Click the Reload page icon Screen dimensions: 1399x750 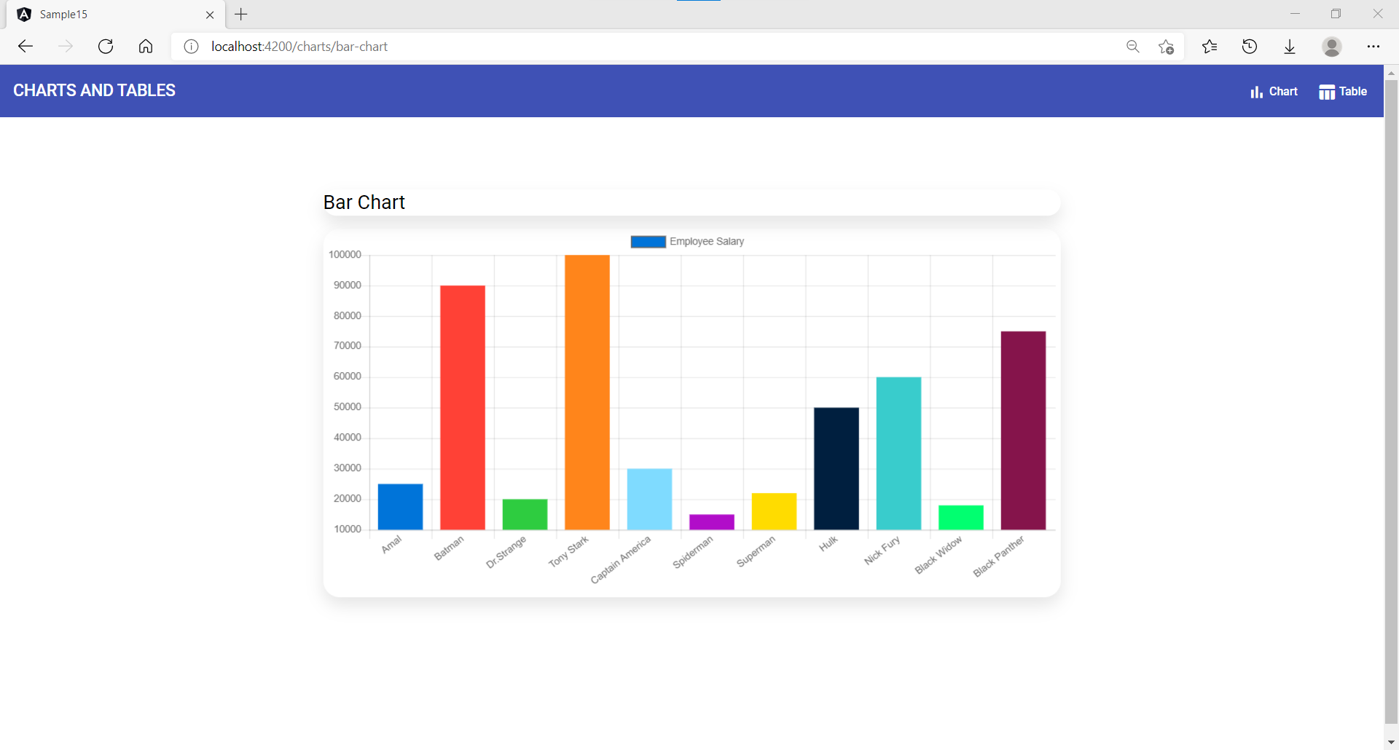point(106,46)
